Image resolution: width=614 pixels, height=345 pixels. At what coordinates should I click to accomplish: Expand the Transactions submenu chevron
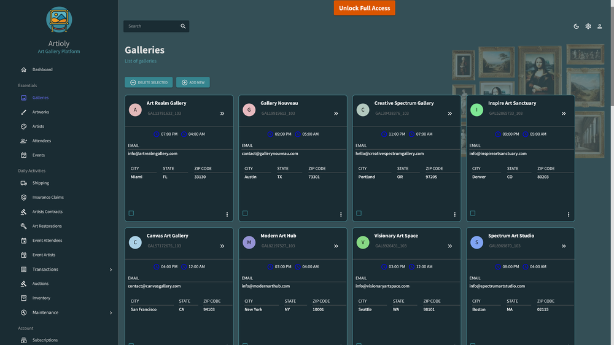111,269
